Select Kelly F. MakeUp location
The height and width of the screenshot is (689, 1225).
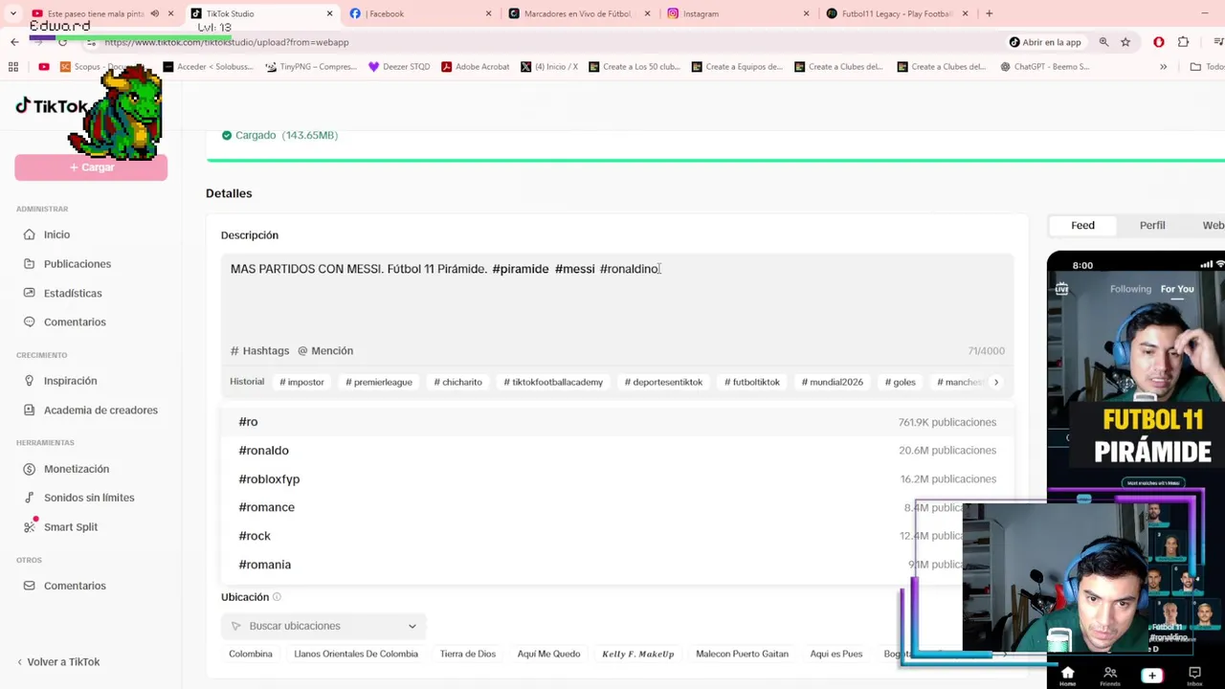pyautogui.click(x=637, y=654)
